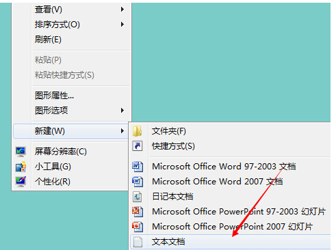Click the shortcut arrow icon in submenu

click(x=138, y=146)
